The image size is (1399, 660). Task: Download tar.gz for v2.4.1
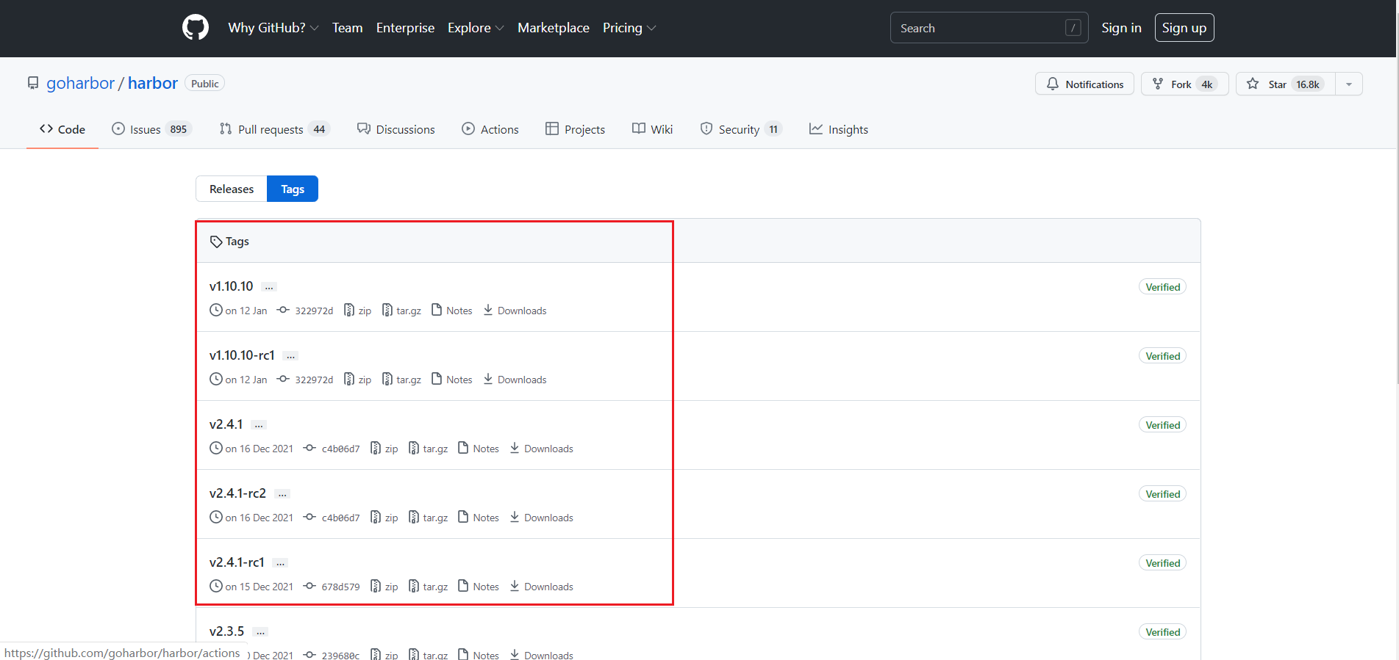click(428, 449)
